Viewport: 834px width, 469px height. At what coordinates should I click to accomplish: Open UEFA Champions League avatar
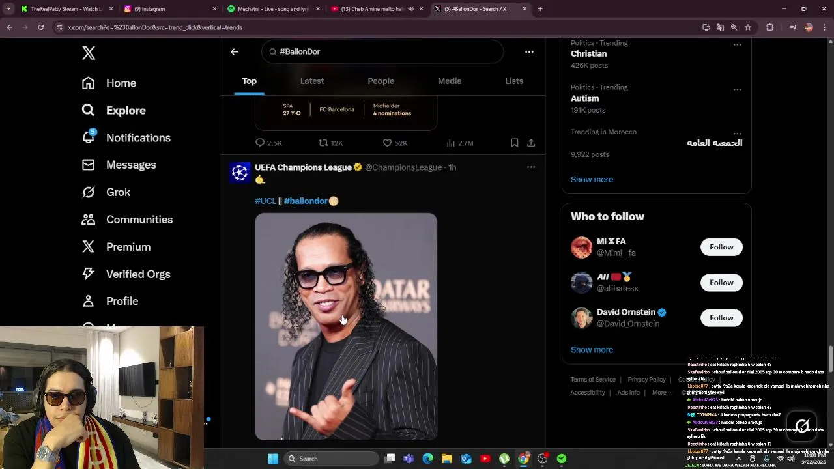240,172
